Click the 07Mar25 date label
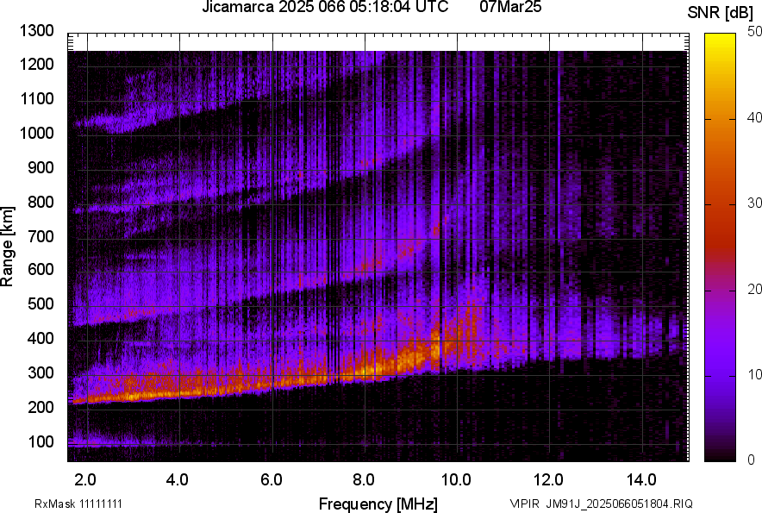This screenshot has height=513, width=762. point(509,8)
